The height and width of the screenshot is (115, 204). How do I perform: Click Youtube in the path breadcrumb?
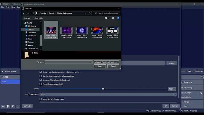43,13
